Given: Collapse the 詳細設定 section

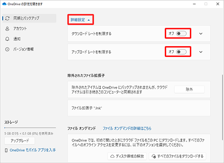Looking at the screenshot, I should 80,20.
